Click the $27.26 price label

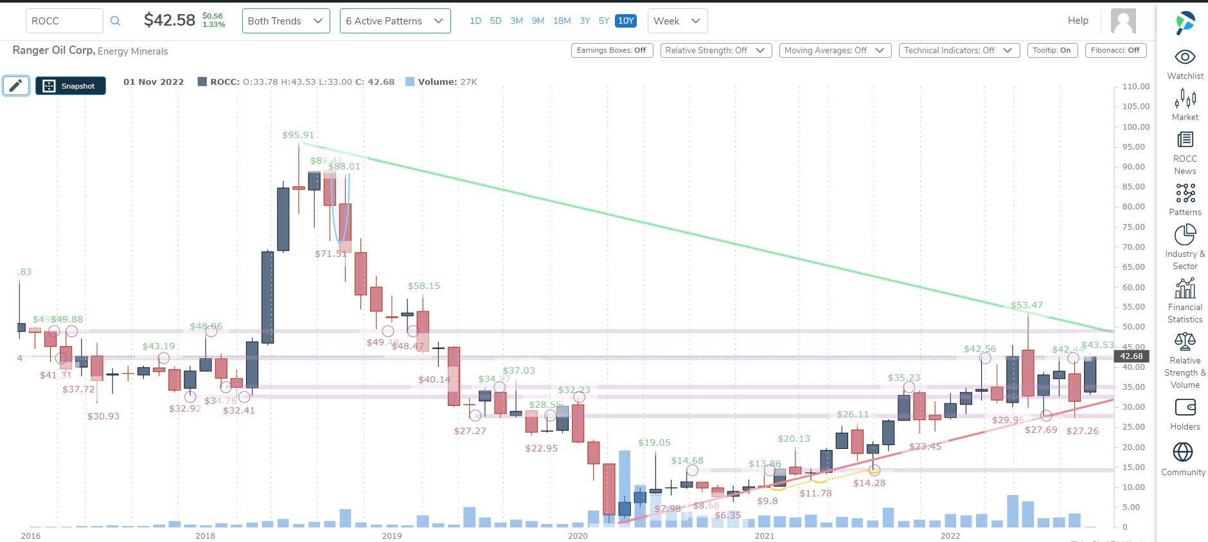click(x=1083, y=431)
